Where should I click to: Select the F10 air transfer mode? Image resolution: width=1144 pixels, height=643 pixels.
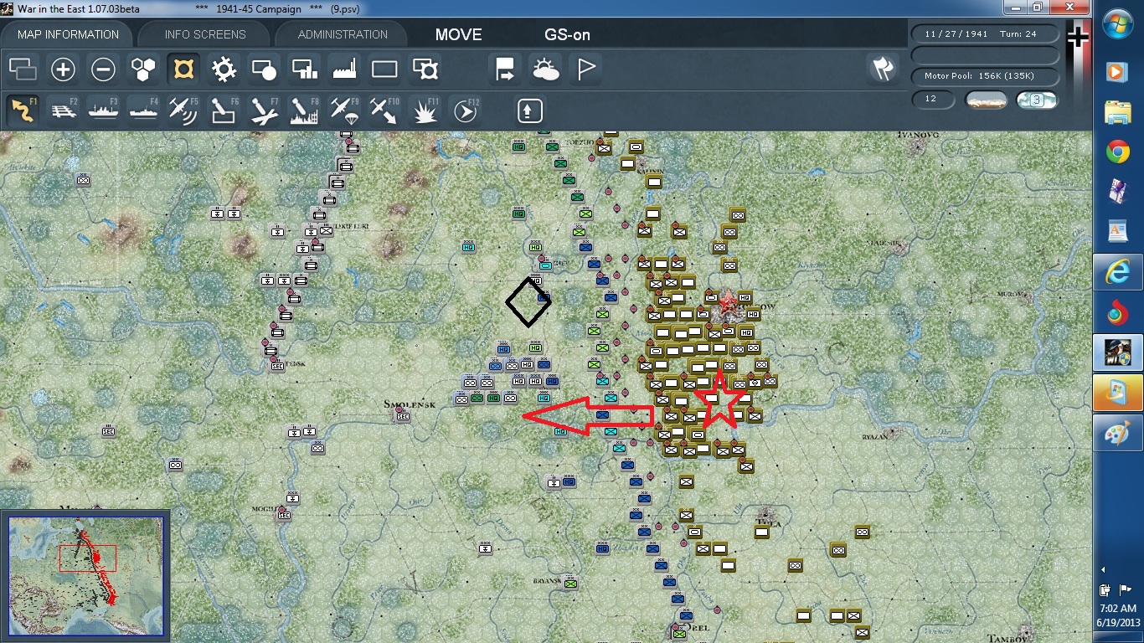tap(384, 110)
